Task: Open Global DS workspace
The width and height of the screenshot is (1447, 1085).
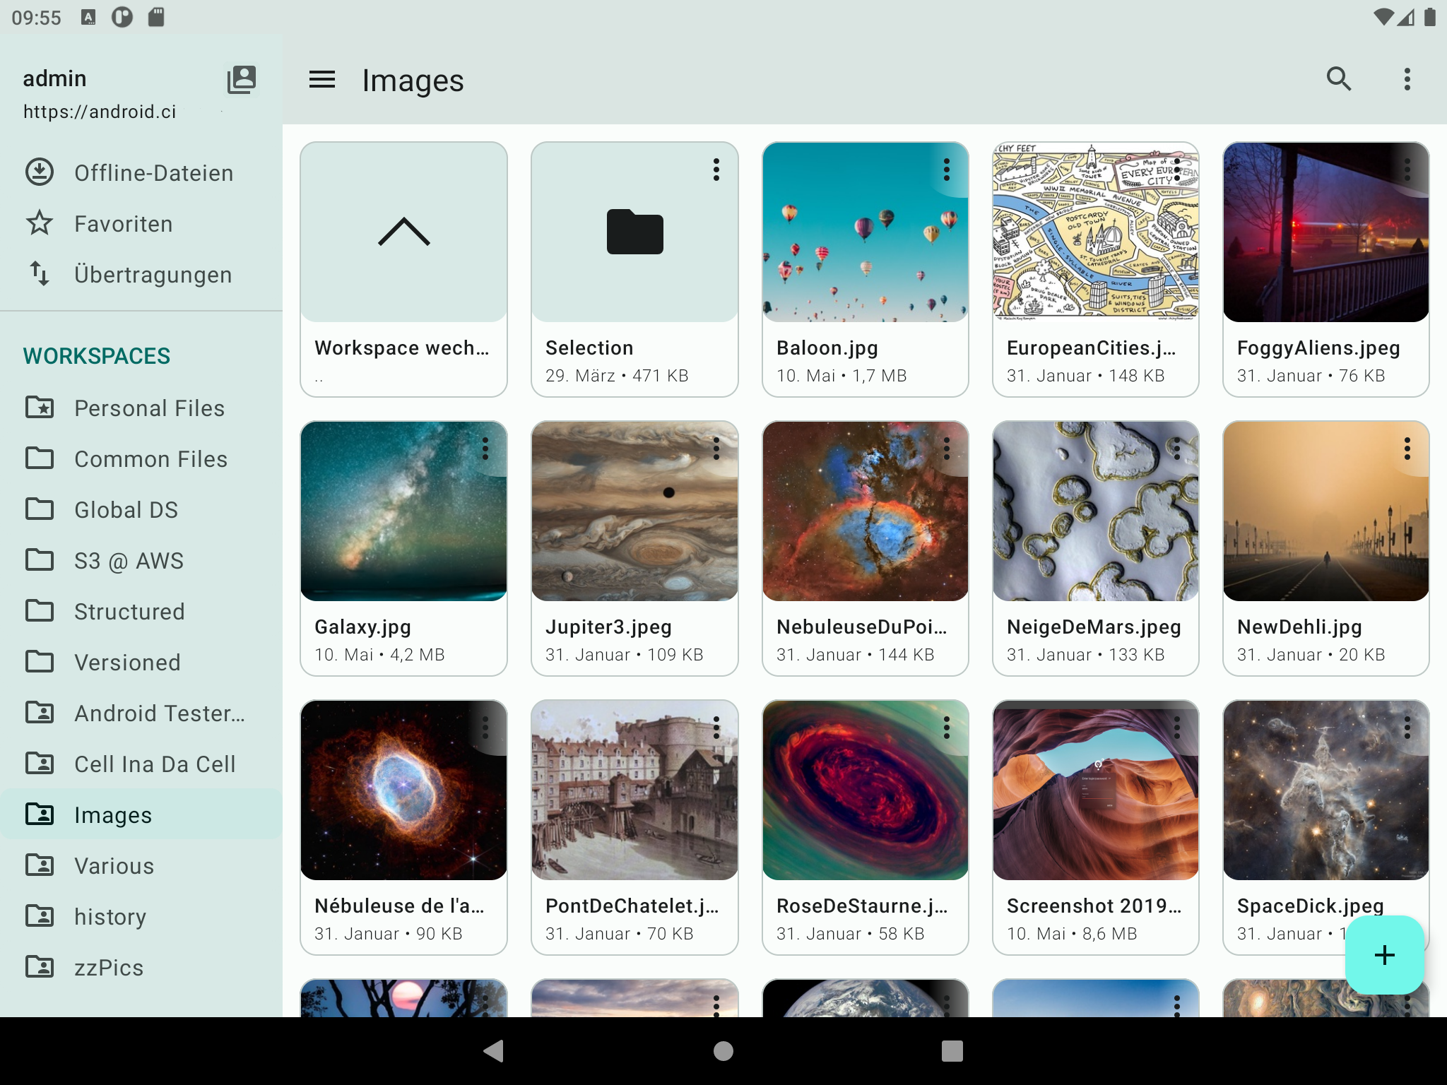Action: pos(141,510)
